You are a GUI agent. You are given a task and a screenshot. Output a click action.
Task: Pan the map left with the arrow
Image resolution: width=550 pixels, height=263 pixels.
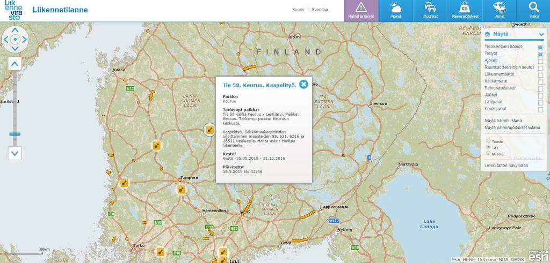pos(5,40)
